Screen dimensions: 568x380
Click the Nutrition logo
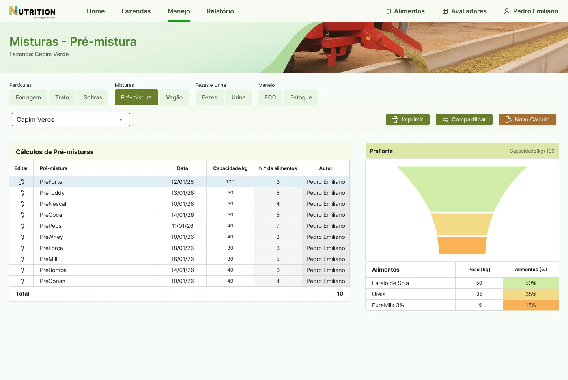tap(32, 12)
